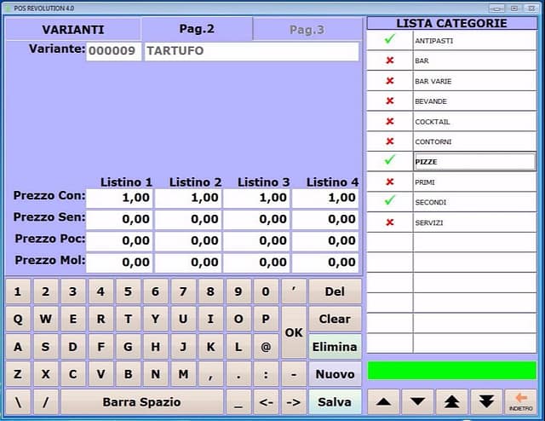This screenshot has height=421, width=545.
Task: Toggle the ANTIPASTI category checkmark
Action: pos(390,40)
